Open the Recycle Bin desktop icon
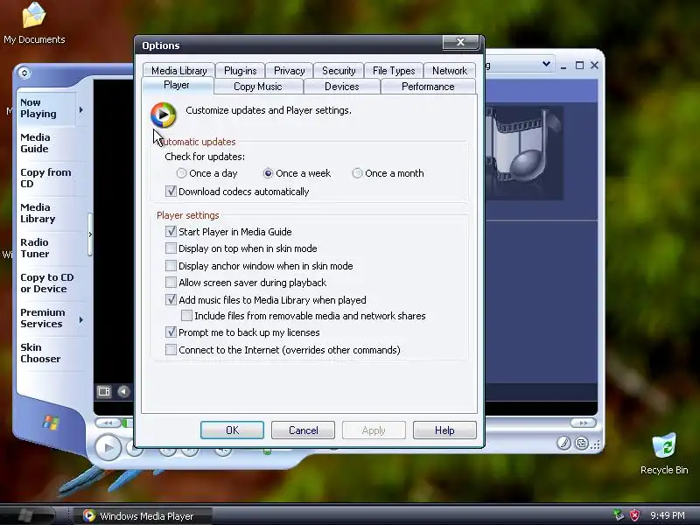Screen dimensions: 700x525 coord(664,453)
